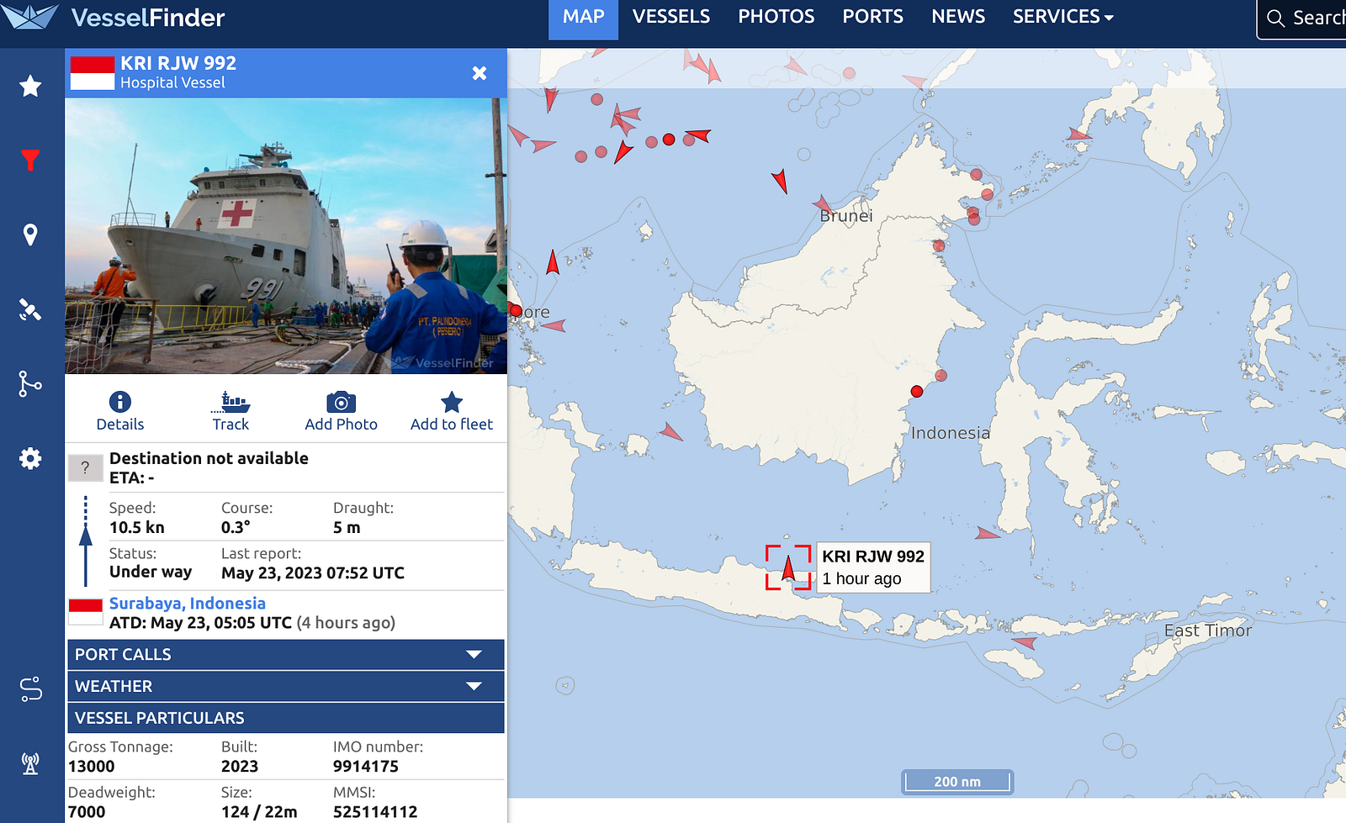Click last report time May 23, 2023 07:52 UTC
1346x823 pixels.
click(x=313, y=572)
